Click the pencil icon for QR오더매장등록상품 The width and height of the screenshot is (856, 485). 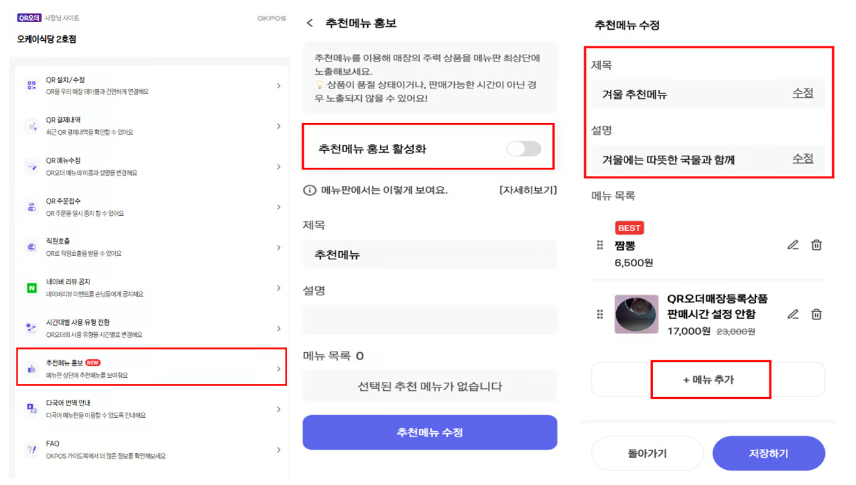pyautogui.click(x=793, y=314)
